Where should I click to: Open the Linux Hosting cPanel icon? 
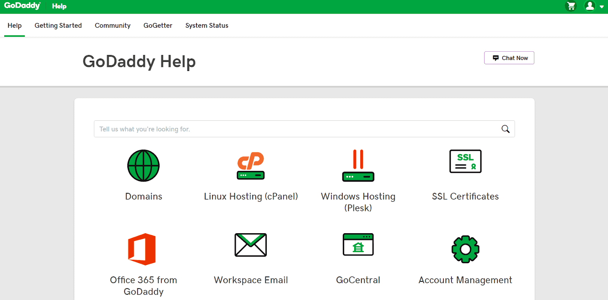click(251, 166)
